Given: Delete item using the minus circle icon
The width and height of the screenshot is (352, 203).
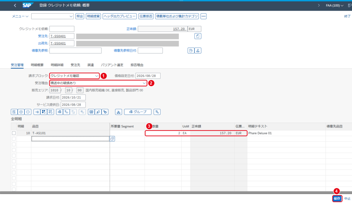Looking at the screenshot, I should click(28, 112).
